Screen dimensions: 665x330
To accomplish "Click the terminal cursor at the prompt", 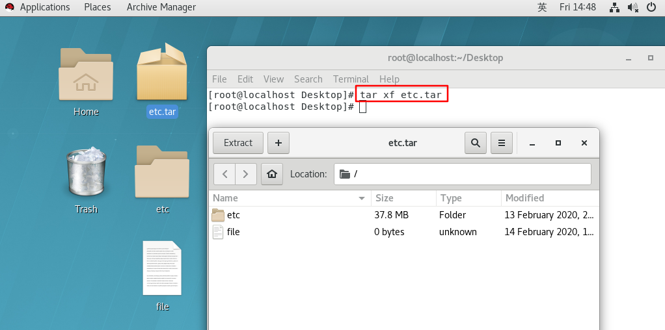I will click(362, 107).
